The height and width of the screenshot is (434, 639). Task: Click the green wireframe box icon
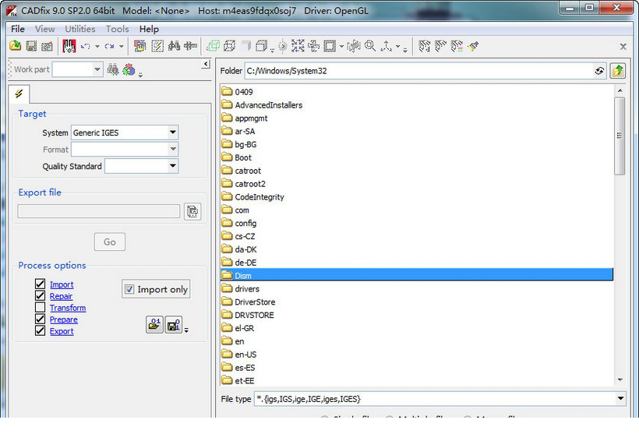(x=214, y=46)
